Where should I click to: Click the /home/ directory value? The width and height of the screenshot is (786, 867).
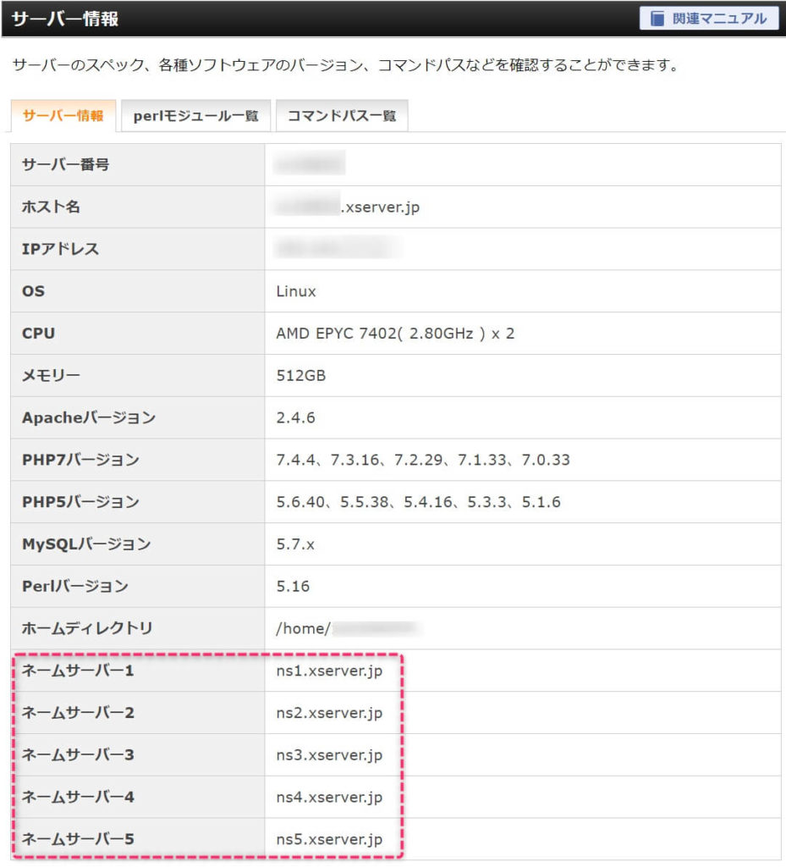[x=348, y=629]
